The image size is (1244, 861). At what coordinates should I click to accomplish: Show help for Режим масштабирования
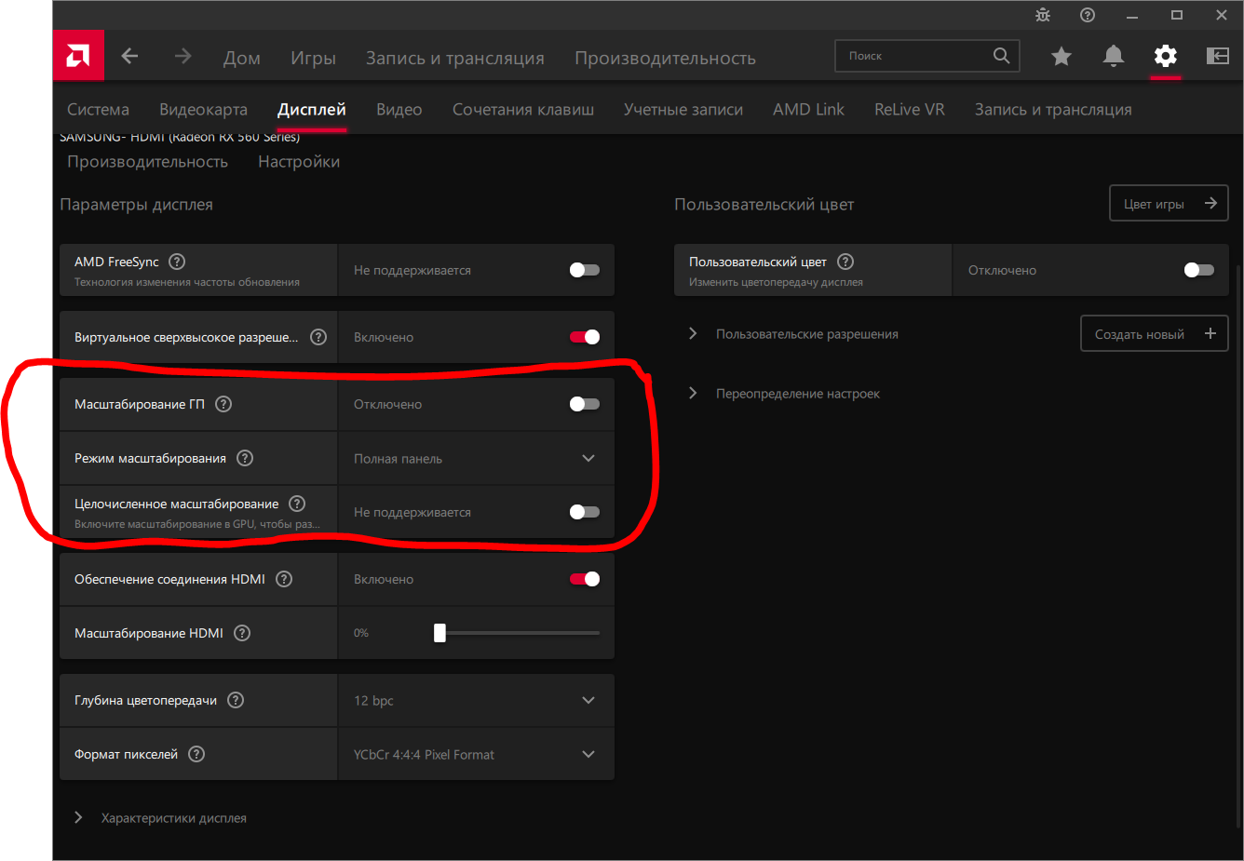click(x=245, y=458)
